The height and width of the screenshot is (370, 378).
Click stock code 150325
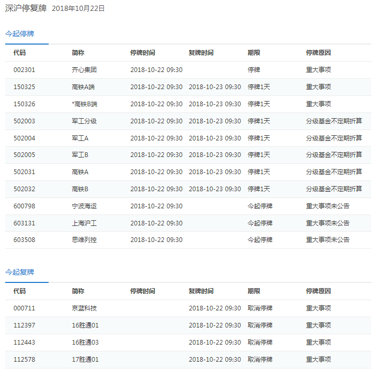tap(24, 87)
